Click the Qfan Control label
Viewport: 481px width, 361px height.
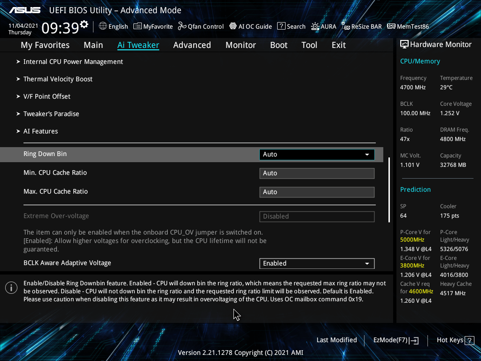pyautogui.click(x=206, y=27)
